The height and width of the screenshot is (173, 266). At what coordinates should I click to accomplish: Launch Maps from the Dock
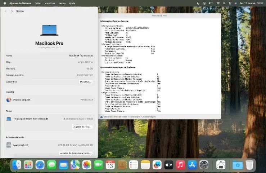pyautogui.click(x=75, y=165)
